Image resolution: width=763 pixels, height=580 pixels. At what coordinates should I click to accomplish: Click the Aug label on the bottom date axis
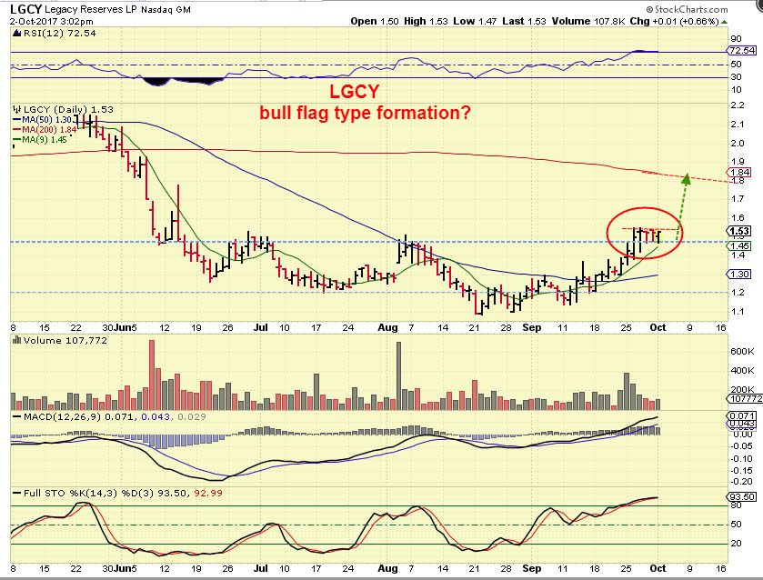coord(387,568)
